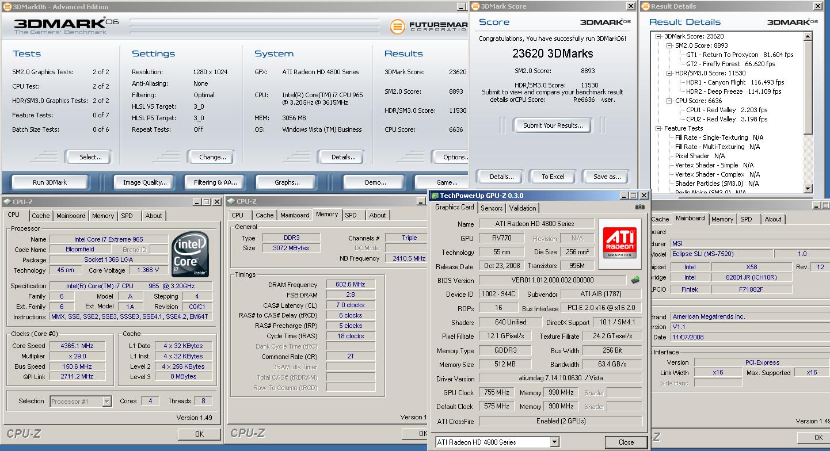830x451 pixels.
Task: Click the DRAM Frequency 602.6 MHz value
Action: pos(351,284)
